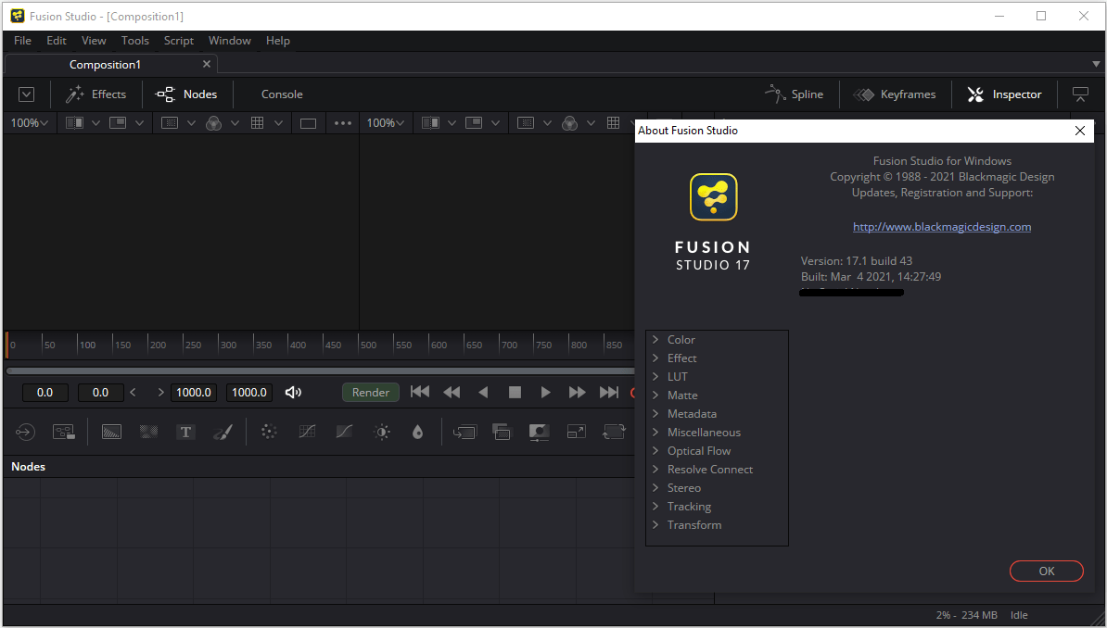Add a Text+ node from the toolbar
The width and height of the screenshot is (1107, 628).
tap(185, 432)
